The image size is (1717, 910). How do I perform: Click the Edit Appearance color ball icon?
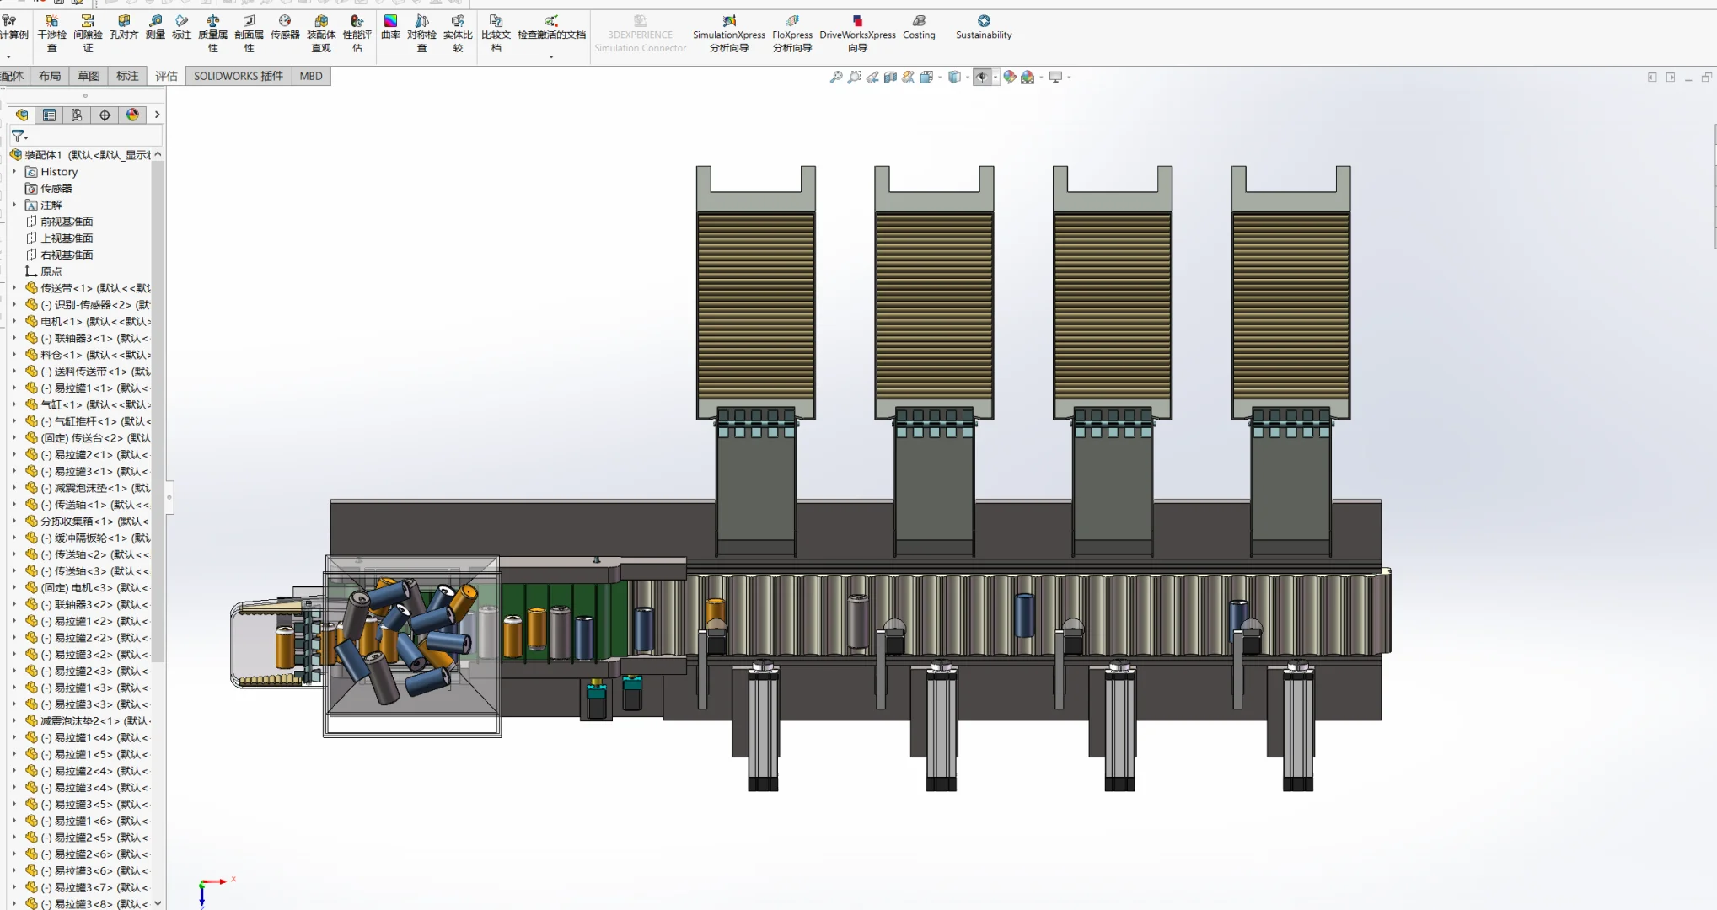click(1009, 78)
